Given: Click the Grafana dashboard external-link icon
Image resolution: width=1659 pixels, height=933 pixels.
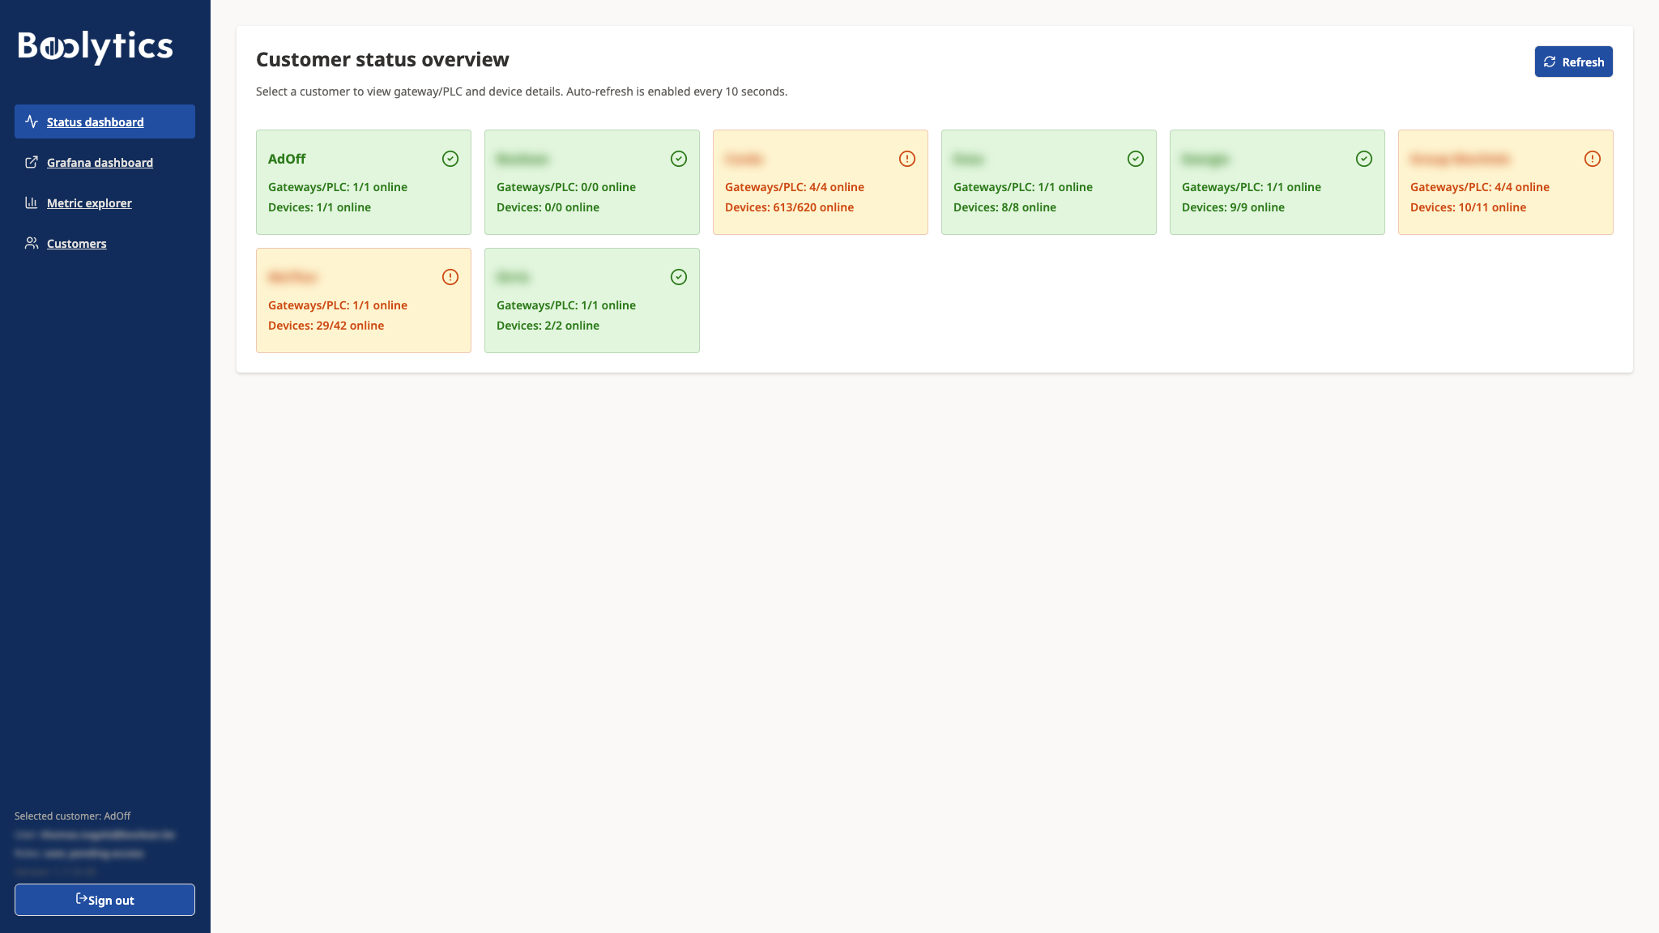Looking at the screenshot, I should (32, 162).
